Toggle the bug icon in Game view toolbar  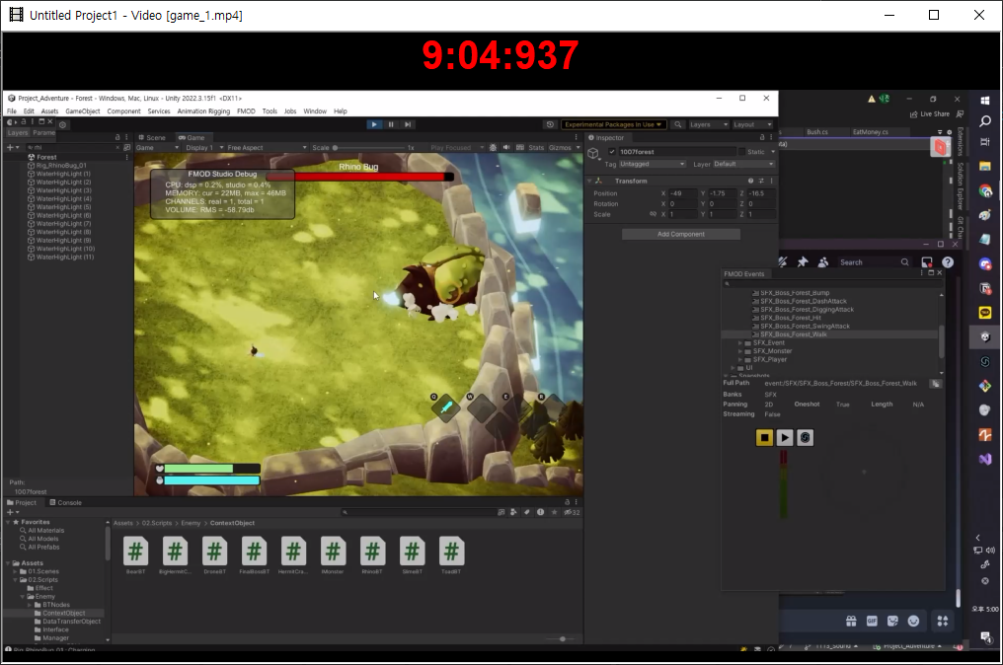pos(493,148)
